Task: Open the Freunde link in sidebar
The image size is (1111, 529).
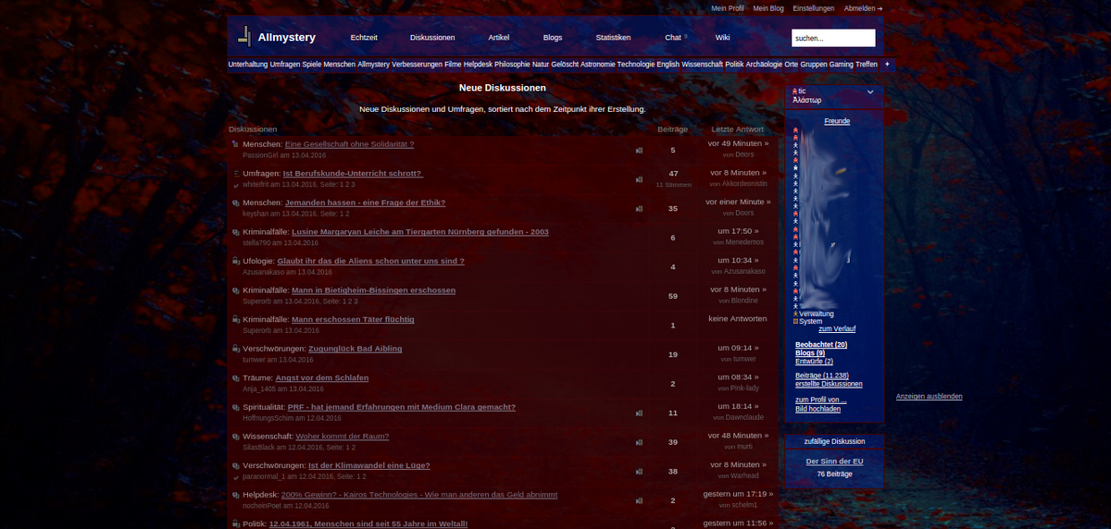Action: [837, 121]
